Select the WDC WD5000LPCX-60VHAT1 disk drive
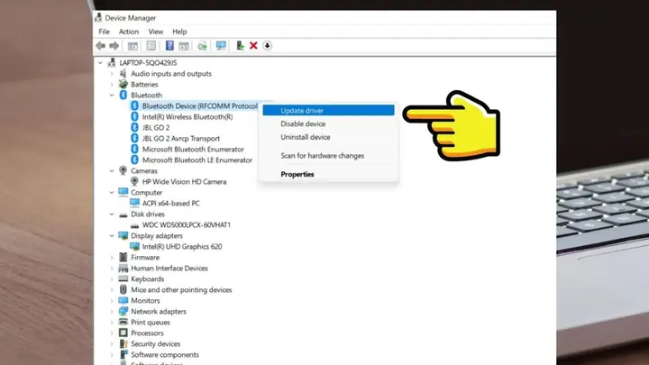 tap(187, 224)
